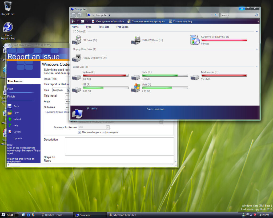Click the taskbar clock 4:29 PM

(264, 215)
